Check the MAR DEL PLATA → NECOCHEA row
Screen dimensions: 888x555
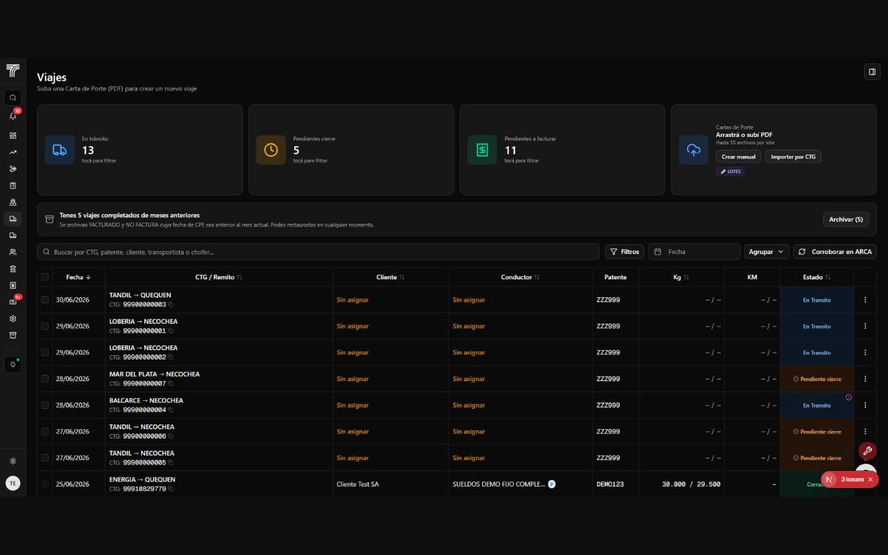coord(44,379)
